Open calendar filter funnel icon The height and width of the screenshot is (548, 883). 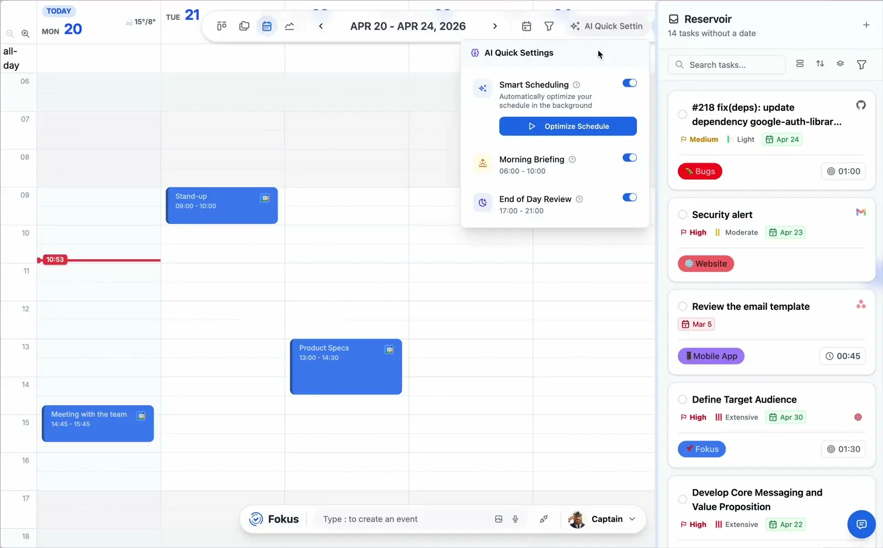[x=549, y=26]
